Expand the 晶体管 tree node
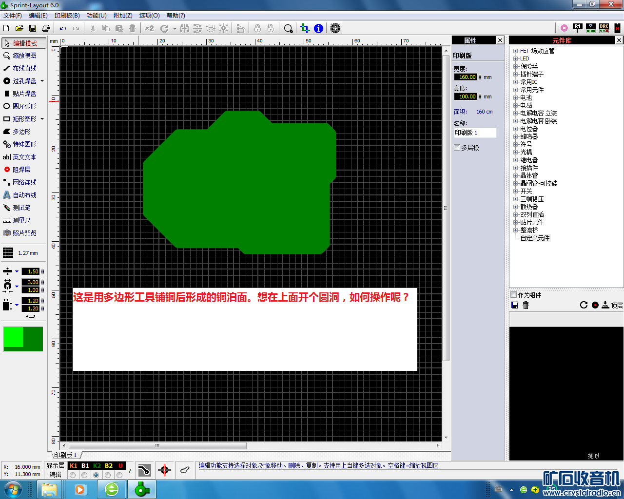This screenshot has width=624, height=499. 515,175
